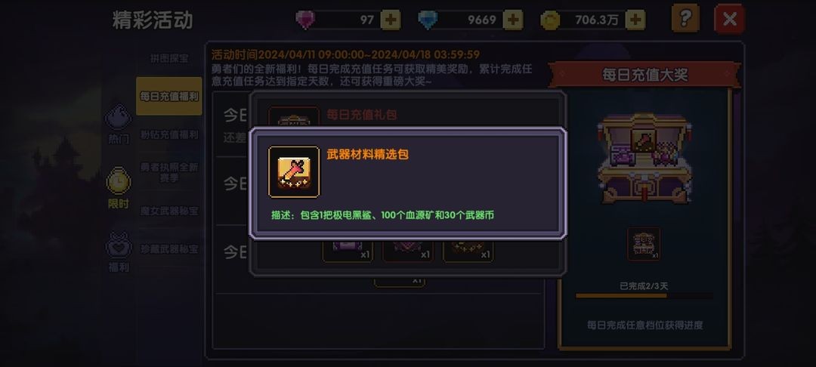Open the 魔女武器秘宝 tab
The height and width of the screenshot is (367, 816).
(169, 211)
